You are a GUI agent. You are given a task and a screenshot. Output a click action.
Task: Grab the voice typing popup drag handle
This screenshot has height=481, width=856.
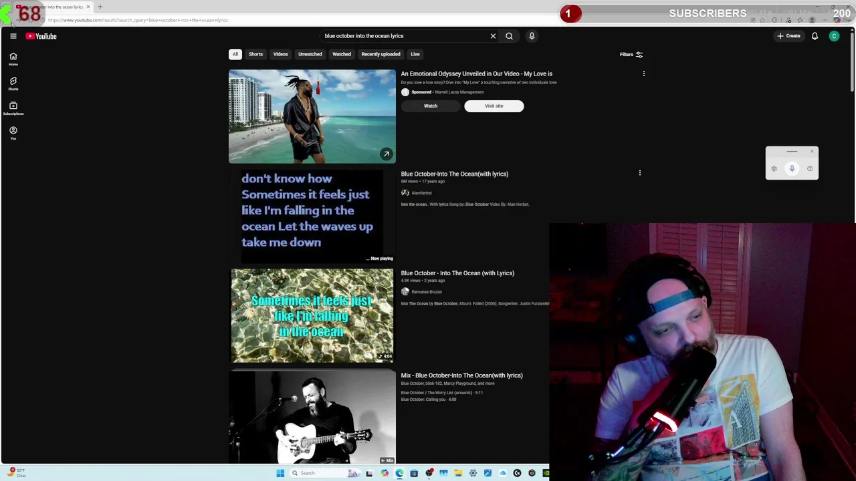792,152
